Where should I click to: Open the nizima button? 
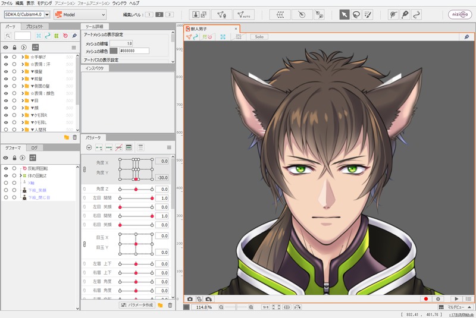[460, 14]
